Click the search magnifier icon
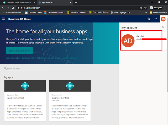 click(5, 69)
